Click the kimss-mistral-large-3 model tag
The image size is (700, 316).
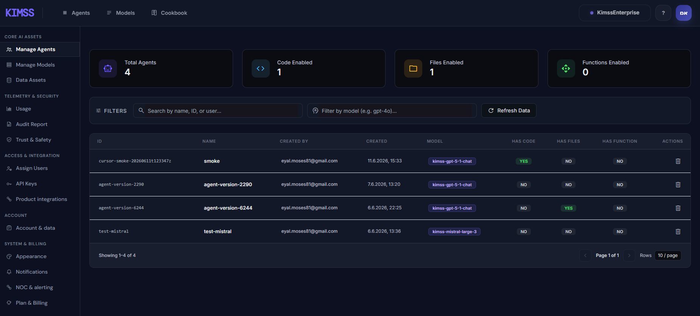tap(454, 232)
